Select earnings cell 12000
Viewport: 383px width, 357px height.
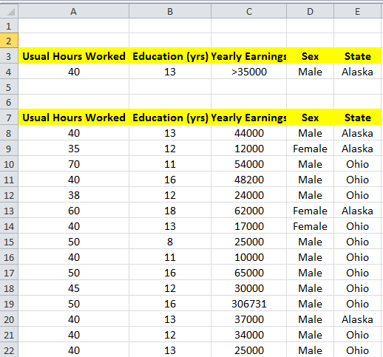249,149
